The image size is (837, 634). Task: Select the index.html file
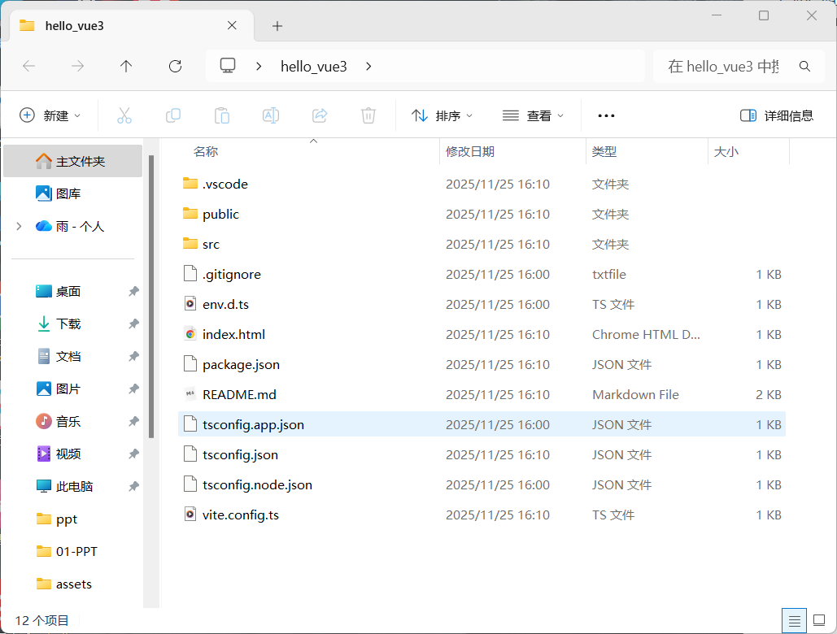click(x=482, y=334)
